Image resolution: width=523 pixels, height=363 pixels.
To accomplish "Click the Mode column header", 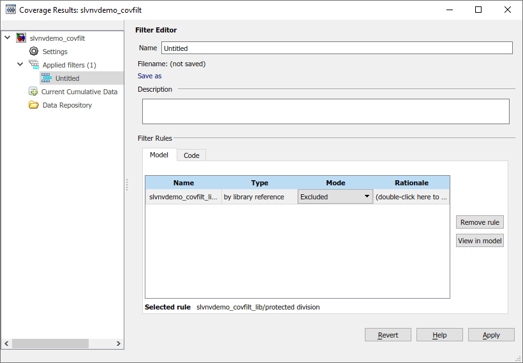I will [335, 183].
